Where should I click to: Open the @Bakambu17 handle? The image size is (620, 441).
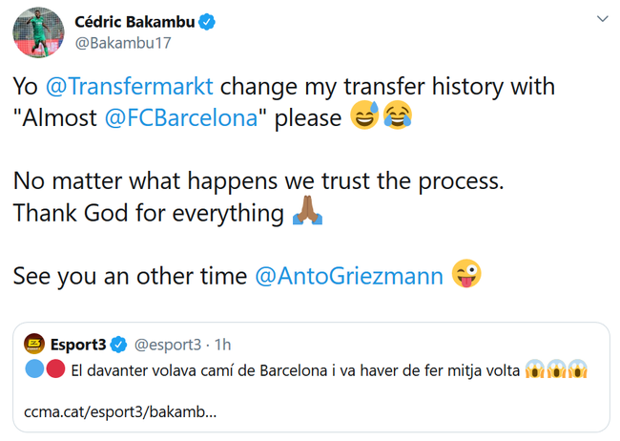123,43
